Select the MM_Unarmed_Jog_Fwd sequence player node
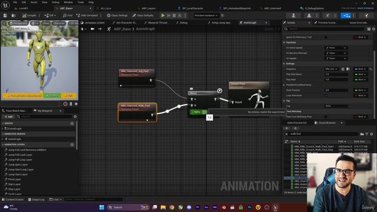Screen dimensions: 377x212 pos(137,77)
